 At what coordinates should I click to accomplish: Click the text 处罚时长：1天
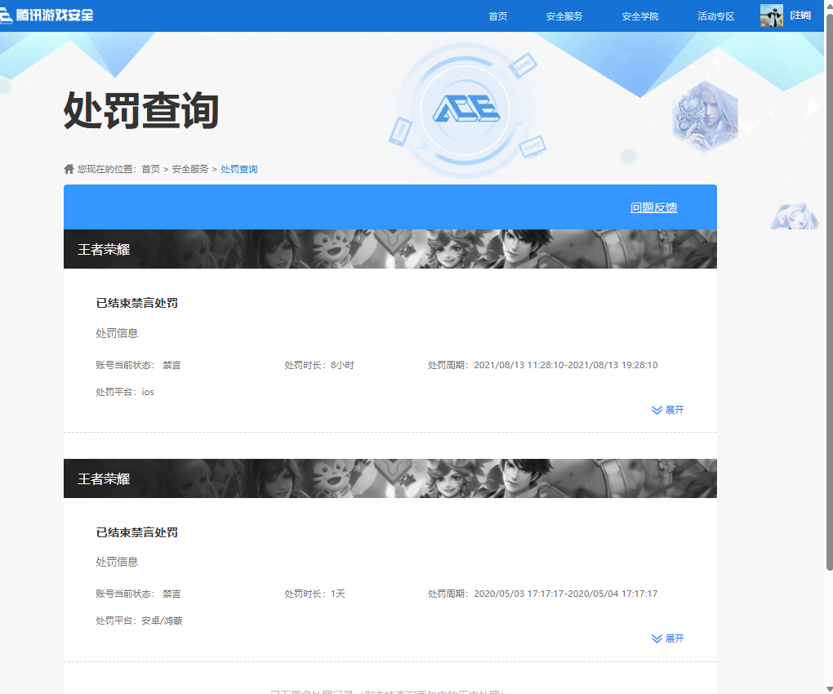[315, 594]
